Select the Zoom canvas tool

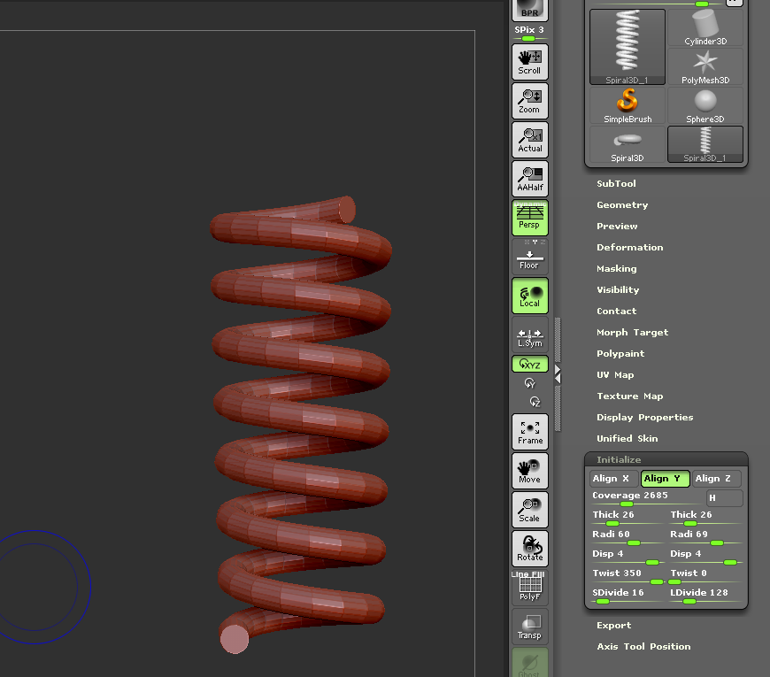coord(530,101)
